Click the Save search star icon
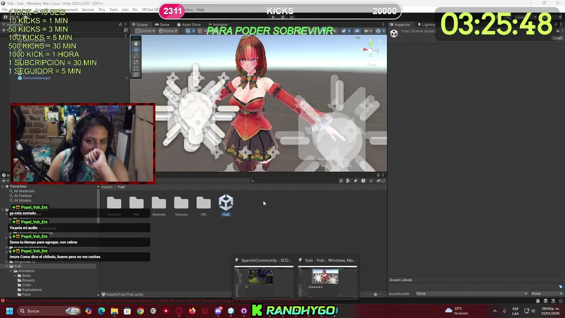 pyautogui.click(x=371, y=181)
